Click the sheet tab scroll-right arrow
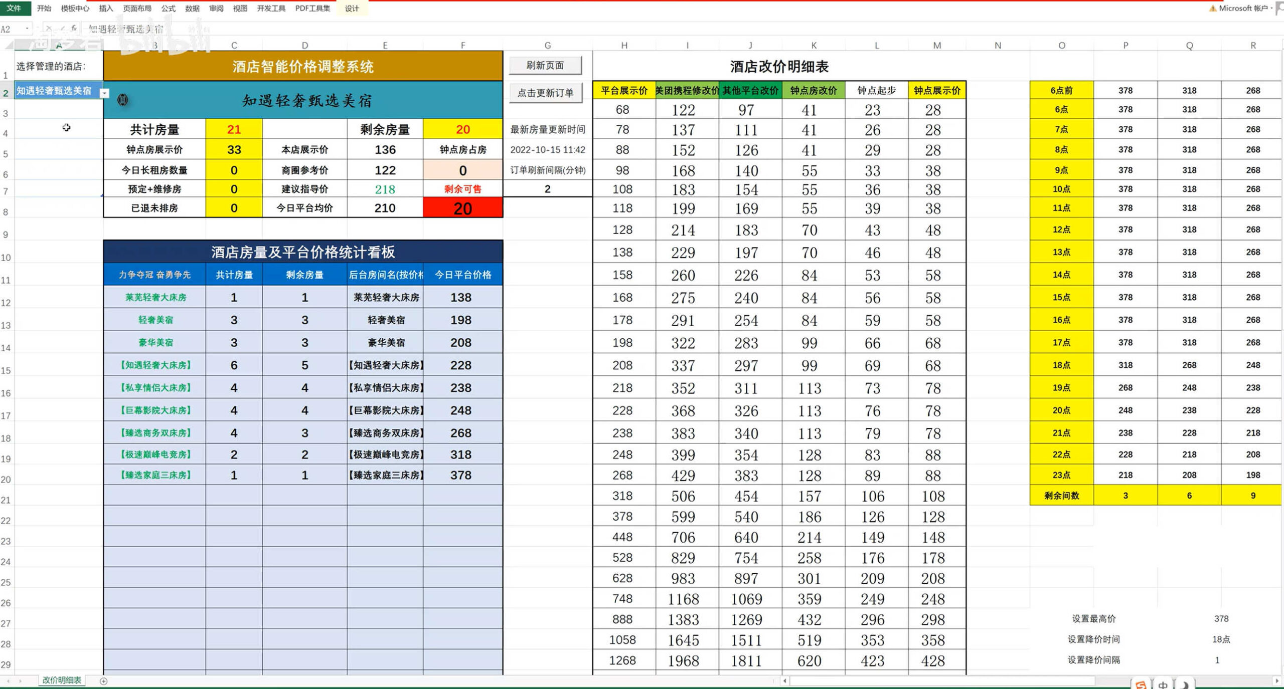 (20, 681)
